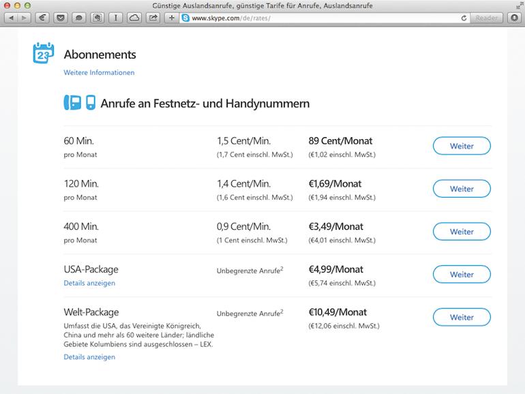
Task: Open the Reader view button
Action: tap(486, 18)
